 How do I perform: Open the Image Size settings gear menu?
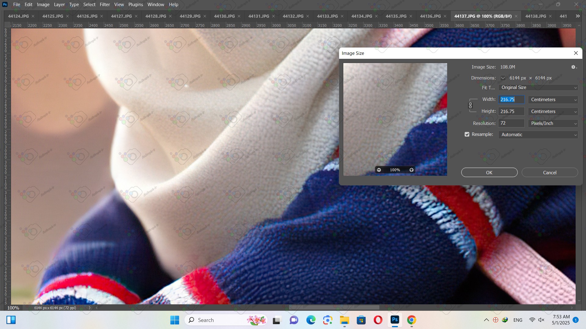tap(574, 67)
